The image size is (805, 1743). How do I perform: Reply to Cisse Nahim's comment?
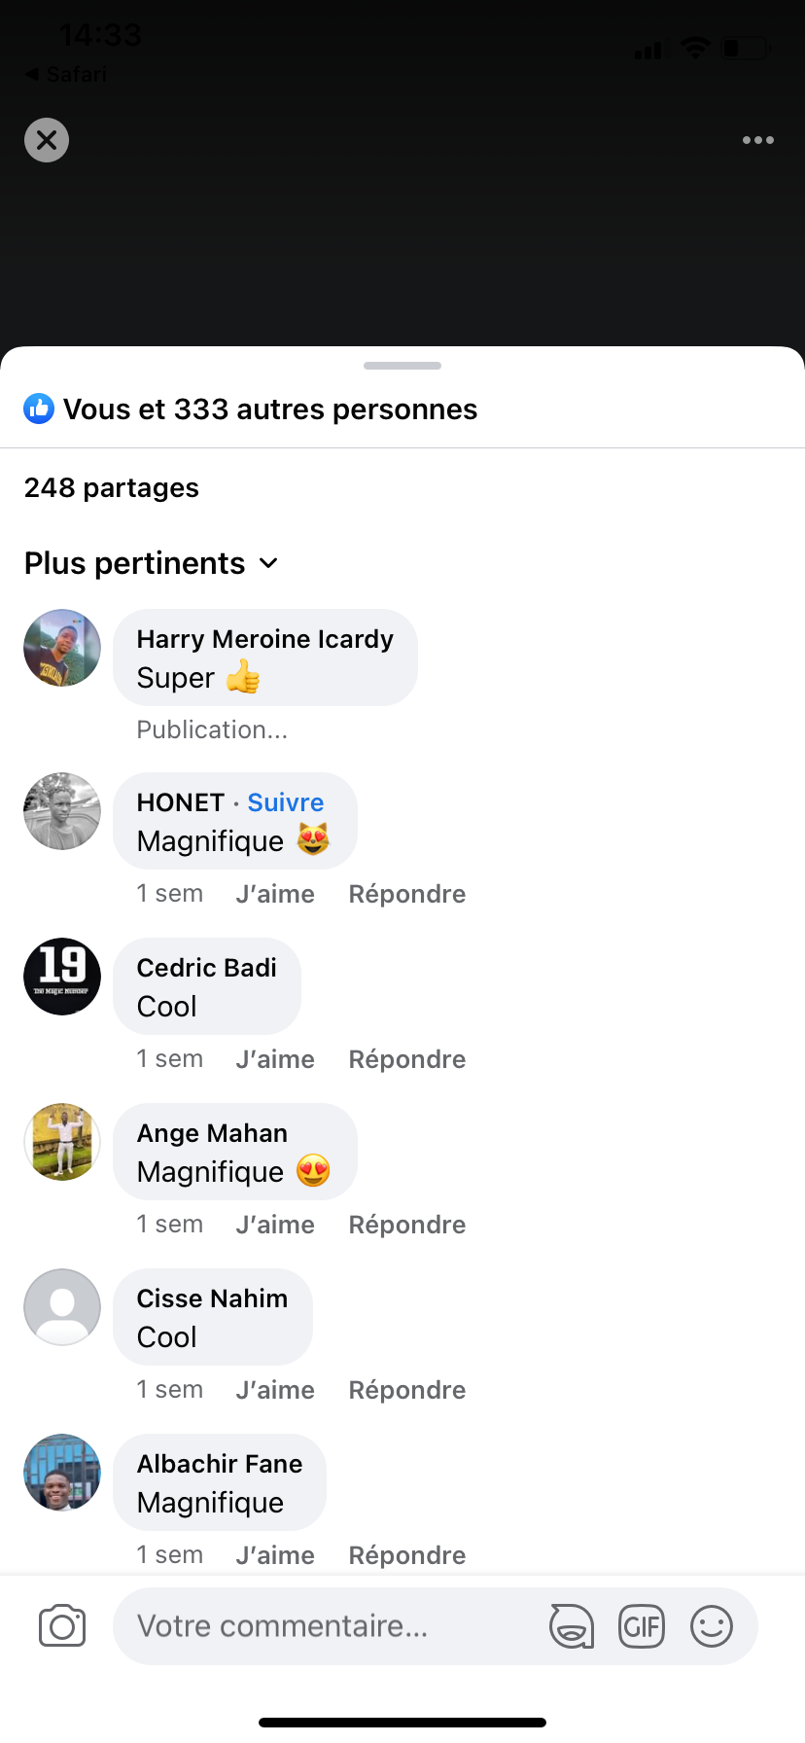(407, 1390)
